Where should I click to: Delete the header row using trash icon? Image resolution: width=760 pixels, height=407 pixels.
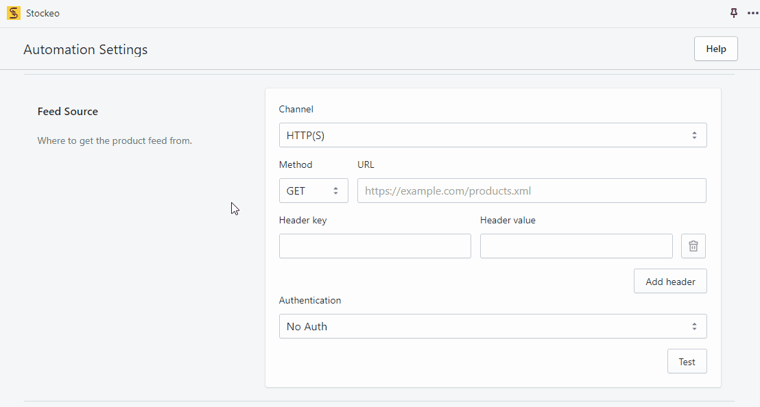click(693, 245)
